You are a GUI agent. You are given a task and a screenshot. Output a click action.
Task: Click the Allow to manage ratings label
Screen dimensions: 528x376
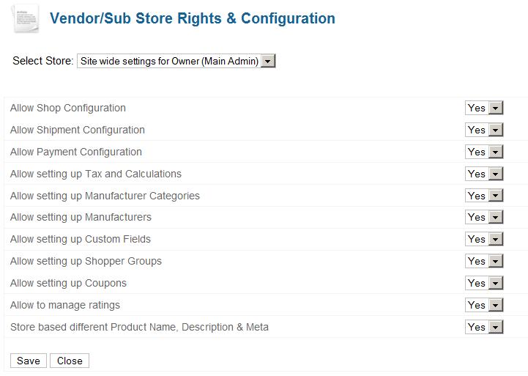pos(65,306)
